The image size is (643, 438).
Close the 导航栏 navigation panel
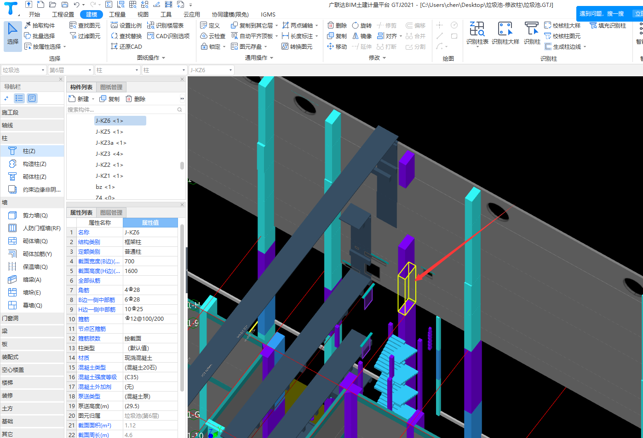pyautogui.click(x=61, y=79)
